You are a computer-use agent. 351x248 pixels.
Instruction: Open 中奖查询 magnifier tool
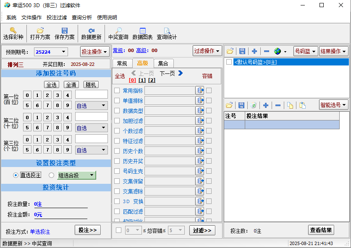pos(118,31)
